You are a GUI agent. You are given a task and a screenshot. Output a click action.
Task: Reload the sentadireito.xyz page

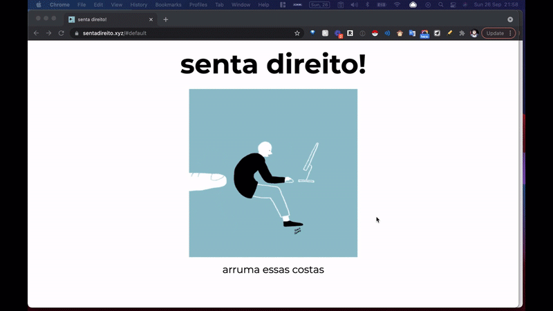(x=61, y=33)
